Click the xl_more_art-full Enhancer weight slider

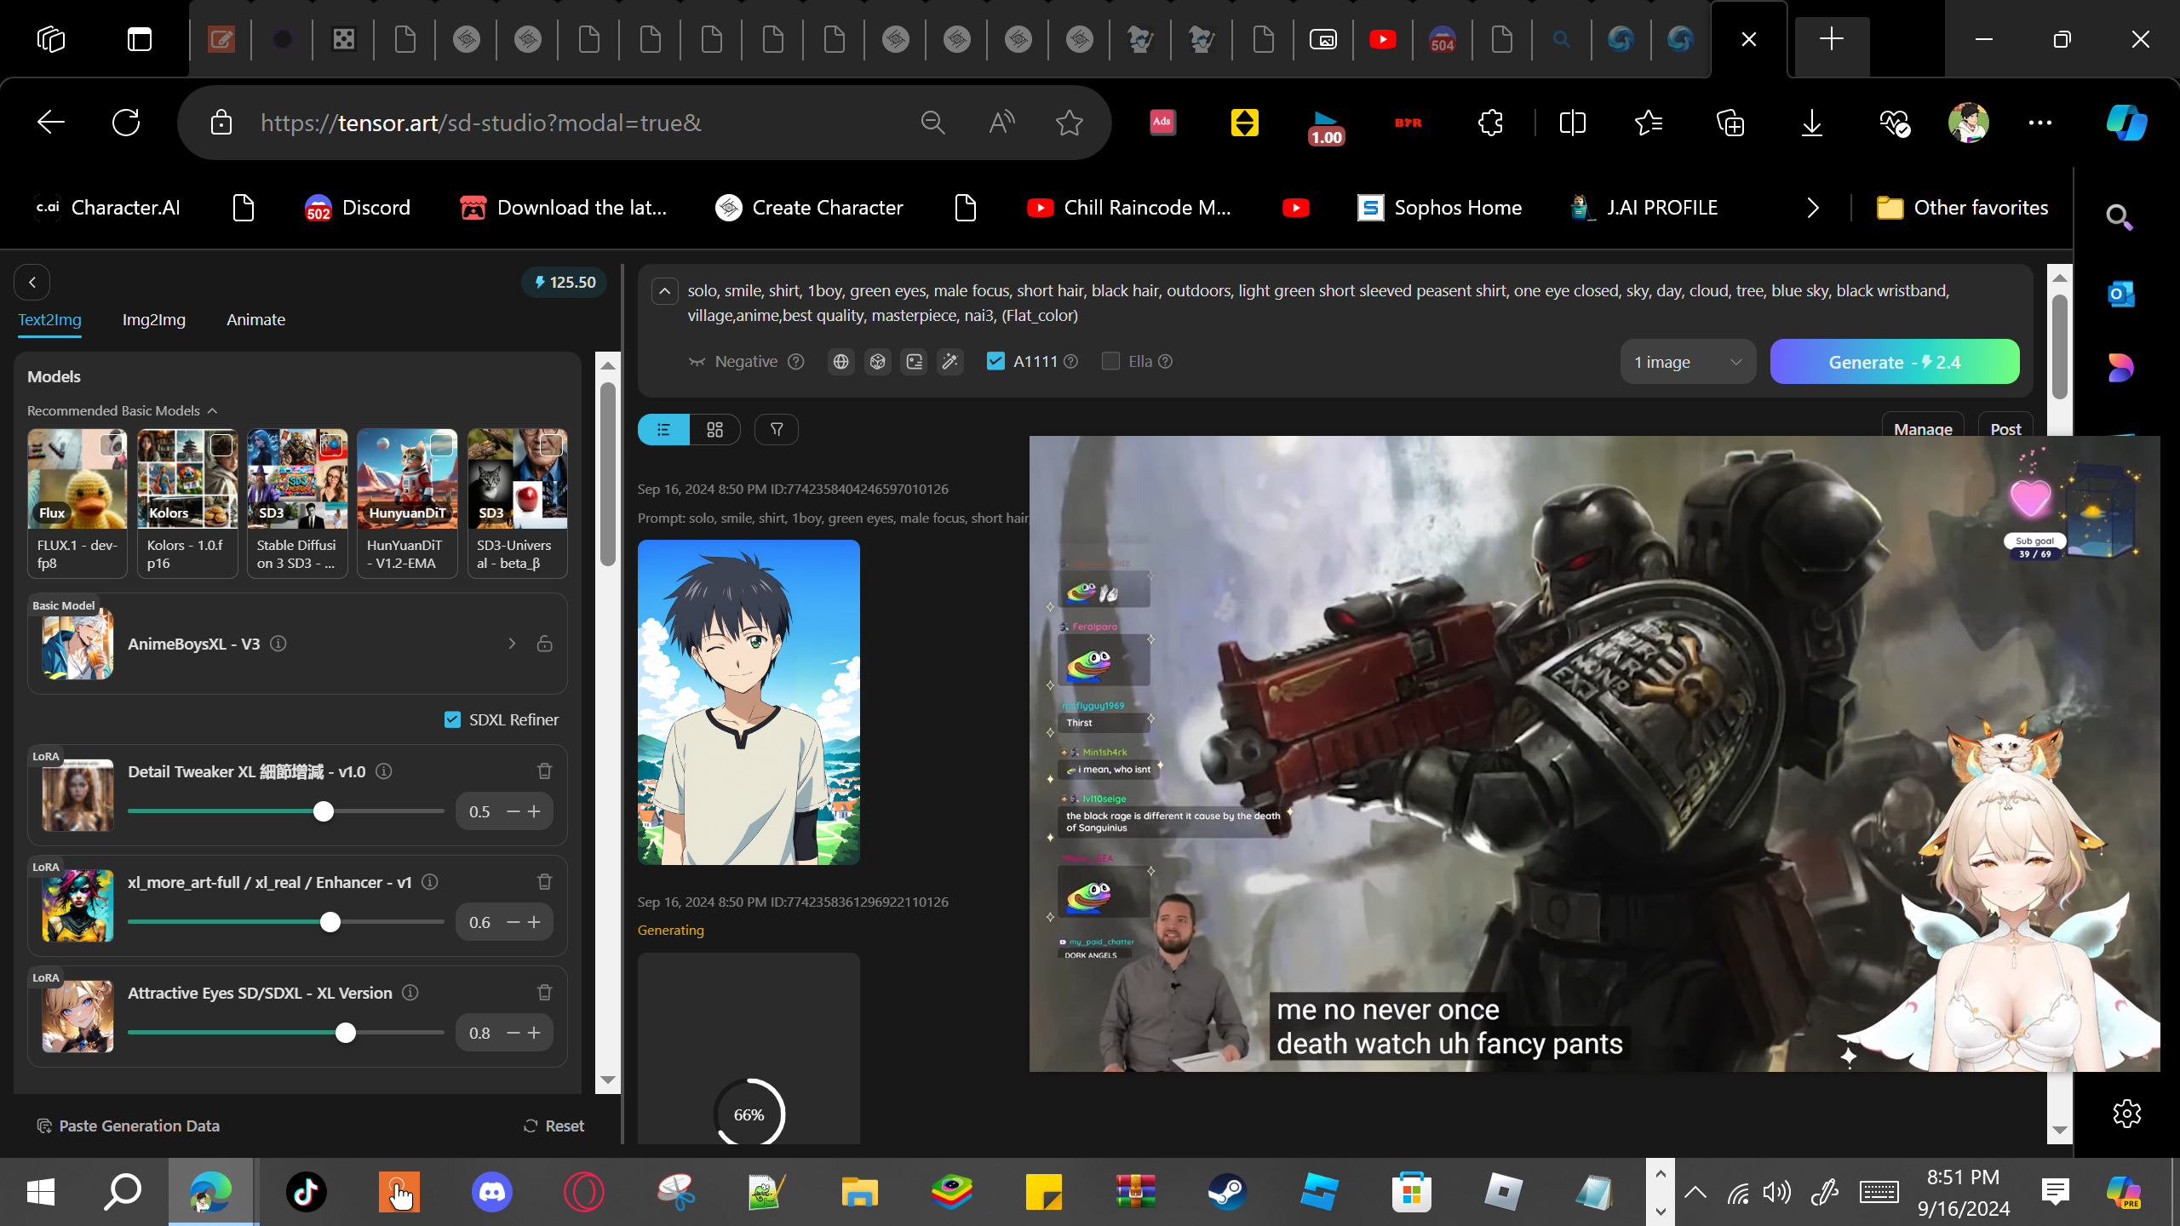point(286,922)
